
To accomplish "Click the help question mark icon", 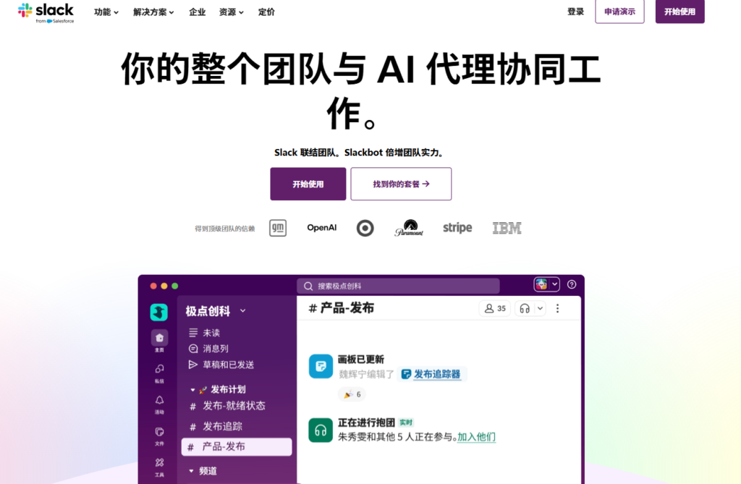I will coord(572,284).
